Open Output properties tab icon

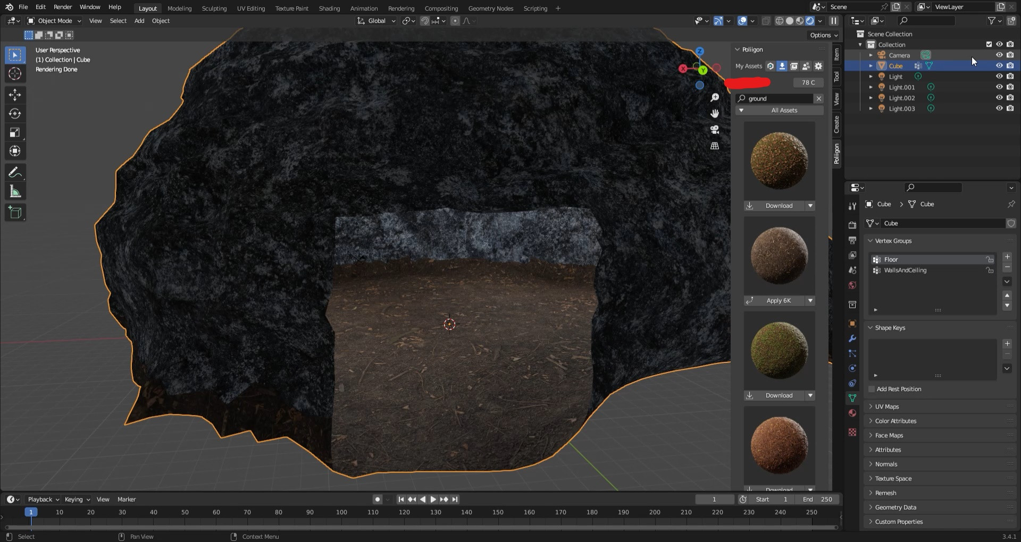click(x=852, y=240)
